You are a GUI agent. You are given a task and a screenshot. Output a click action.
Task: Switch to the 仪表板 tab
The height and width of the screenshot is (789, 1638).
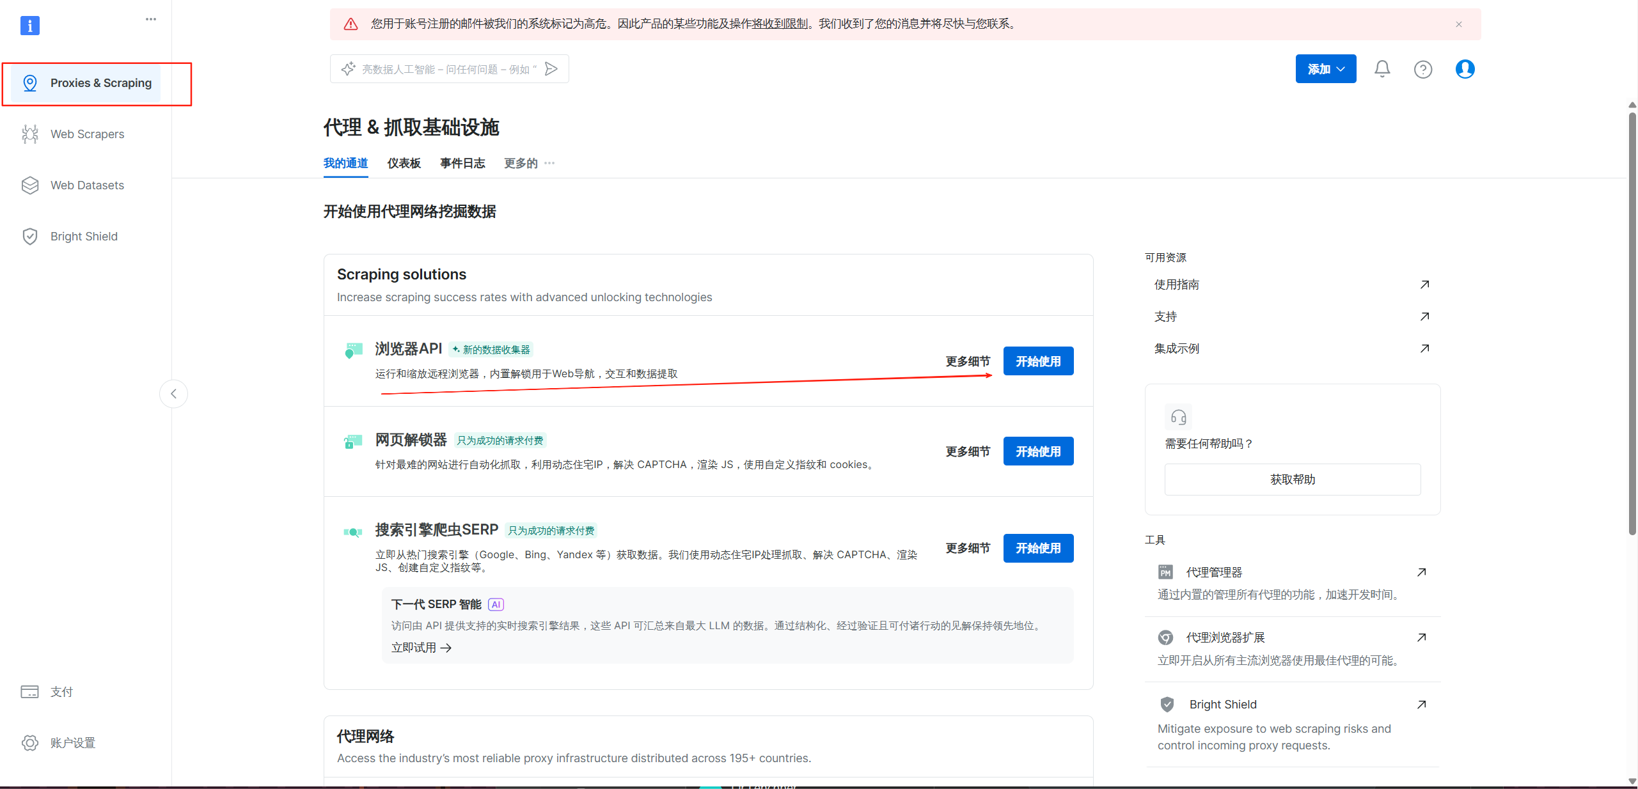click(404, 164)
